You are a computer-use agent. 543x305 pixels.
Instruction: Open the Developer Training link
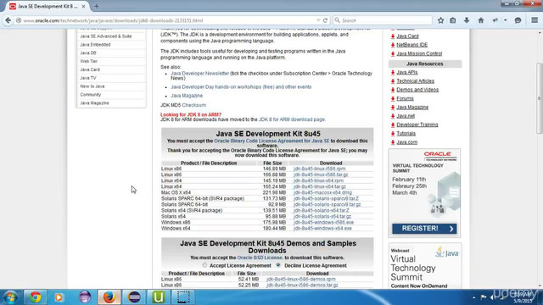click(417, 125)
